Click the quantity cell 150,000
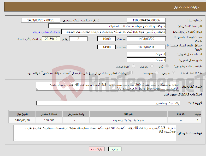Viewport: 206px width, 156px height. [49, 120]
